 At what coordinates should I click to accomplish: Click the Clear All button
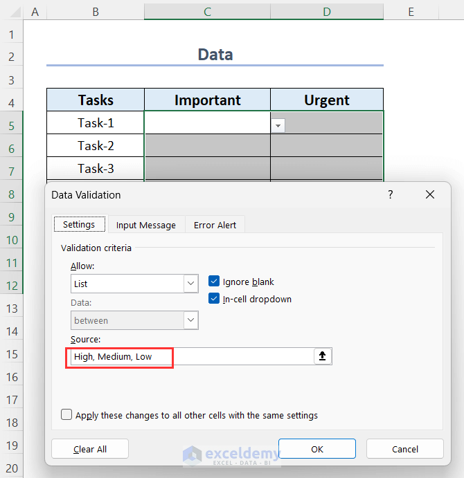pos(90,449)
